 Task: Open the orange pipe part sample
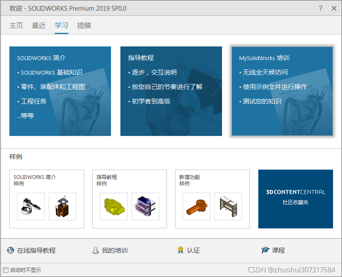coord(196,206)
